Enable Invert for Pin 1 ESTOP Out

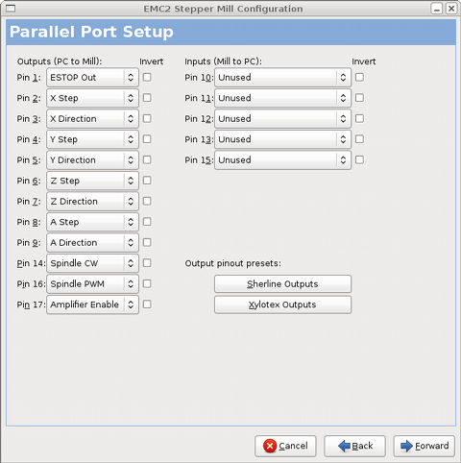pyautogui.click(x=147, y=77)
